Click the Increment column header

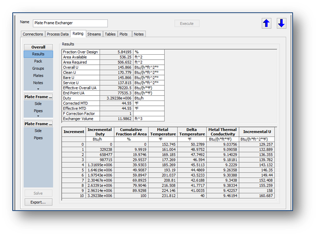(74, 132)
